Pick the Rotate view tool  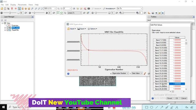pyautogui.click(x=29, y=9)
